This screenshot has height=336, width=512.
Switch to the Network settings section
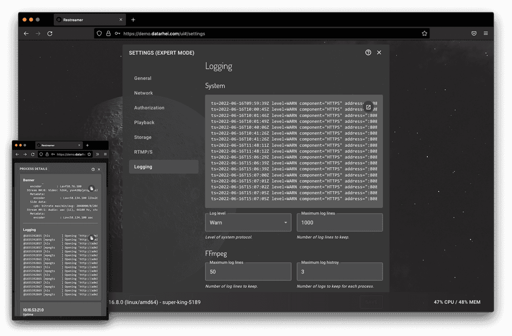143,93
